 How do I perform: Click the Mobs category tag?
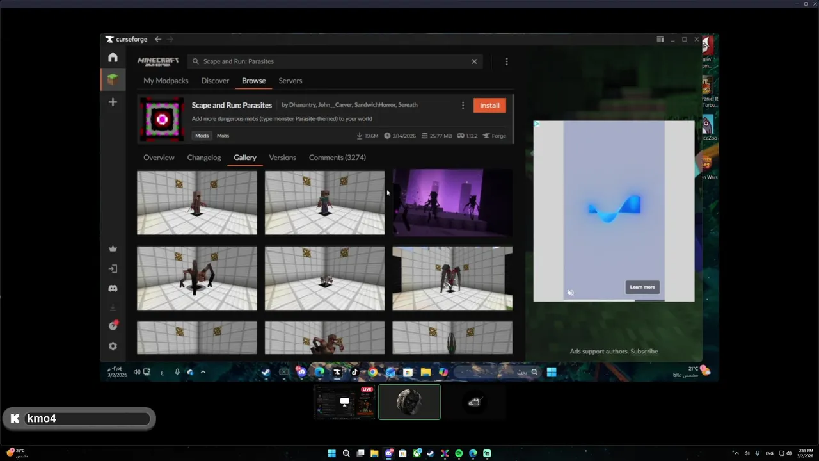click(223, 136)
